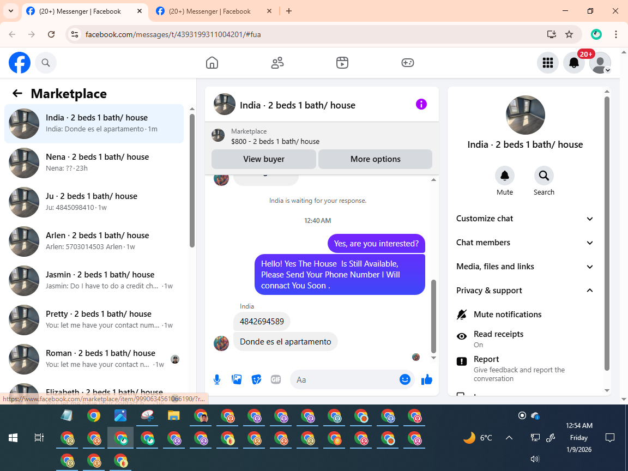Send a thumbs-up like
This screenshot has height=471, width=628.
(x=426, y=379)
